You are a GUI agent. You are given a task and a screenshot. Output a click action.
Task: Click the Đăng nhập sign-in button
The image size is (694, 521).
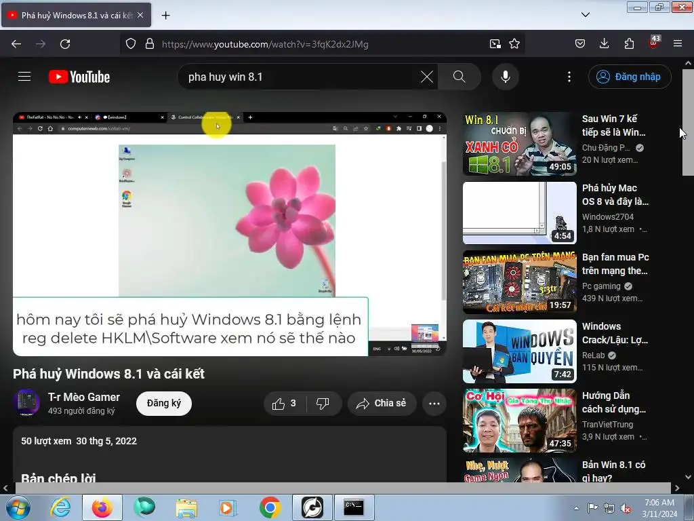(x=630, y=77)
